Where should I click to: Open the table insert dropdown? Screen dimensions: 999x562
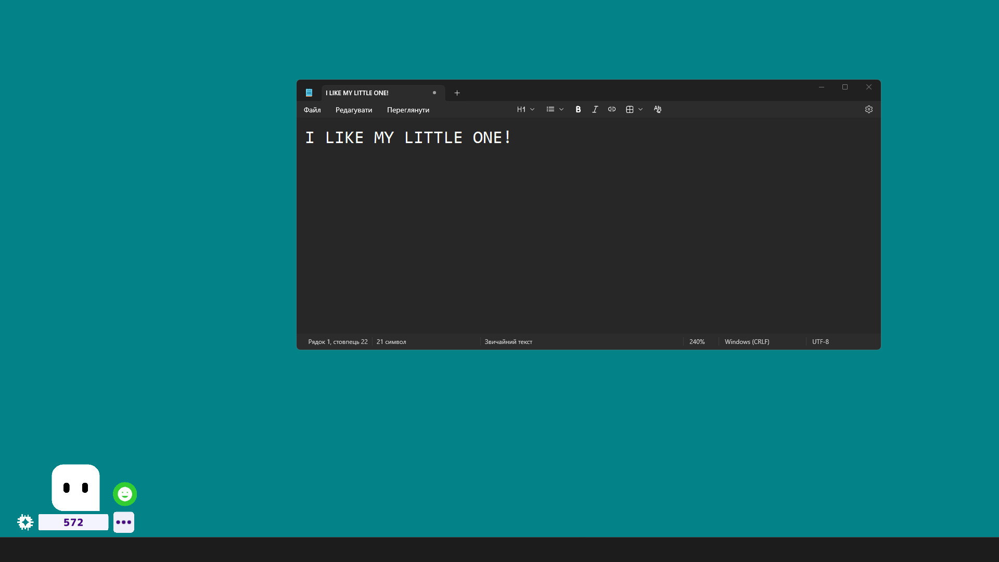click(x=641, y=109)
